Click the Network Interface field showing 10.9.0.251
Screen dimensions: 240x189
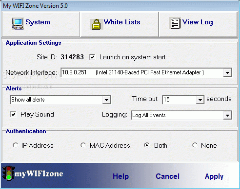point(146,72)
